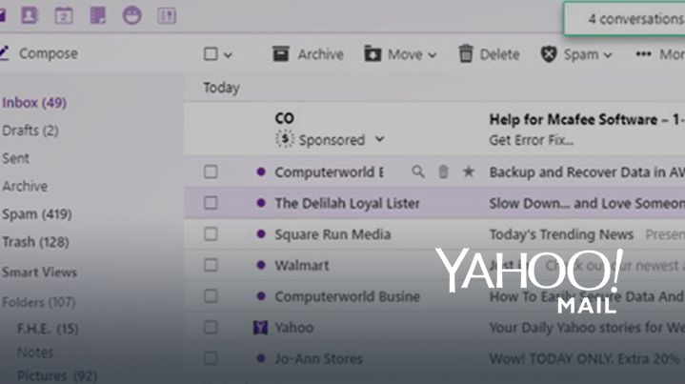Expand the Sponsored ad chevron
The height and width of the screenshot is (384, 685).
[379, 139]
